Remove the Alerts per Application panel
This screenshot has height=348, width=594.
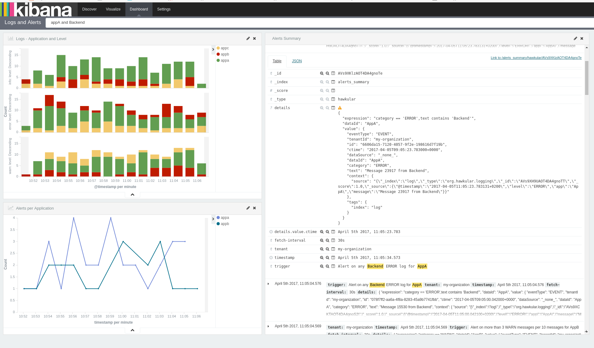pyautogui.click(x=254, y=208)
